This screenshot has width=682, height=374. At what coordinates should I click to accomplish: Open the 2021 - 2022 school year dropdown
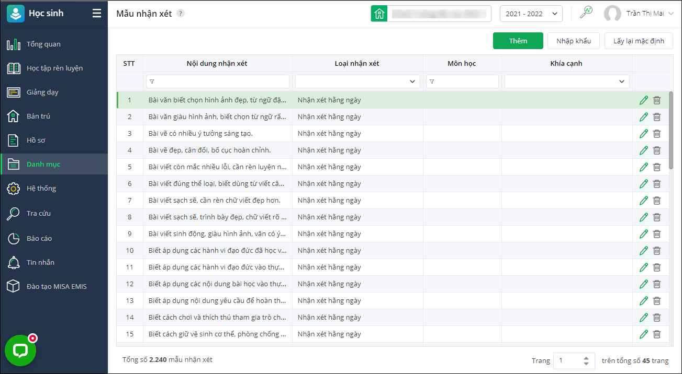point(531,14)
